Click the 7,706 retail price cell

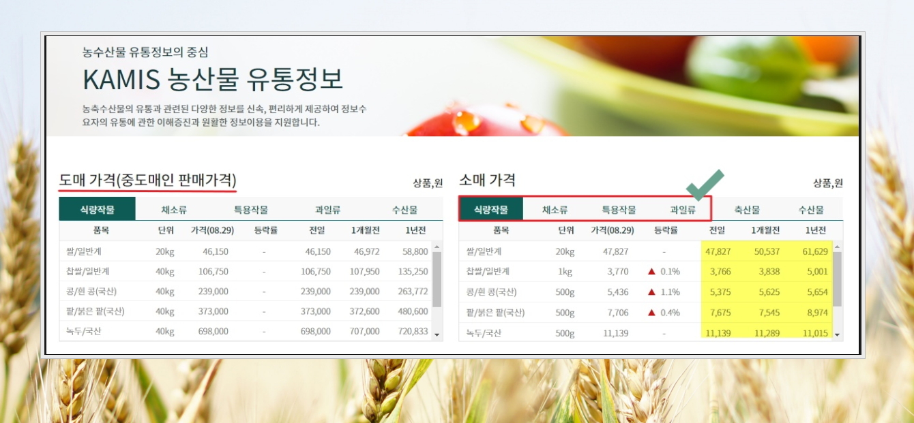[x=617, y=313]
